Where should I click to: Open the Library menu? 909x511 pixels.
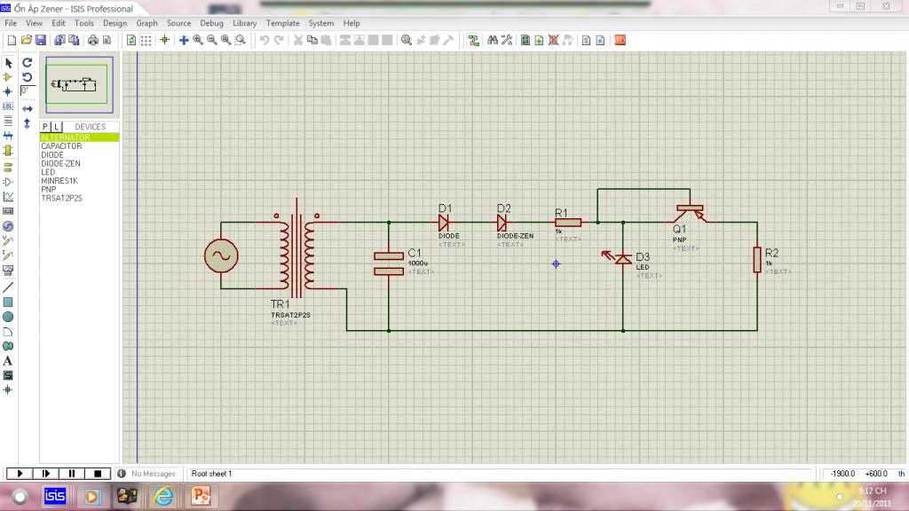click(x=244, y=23)
